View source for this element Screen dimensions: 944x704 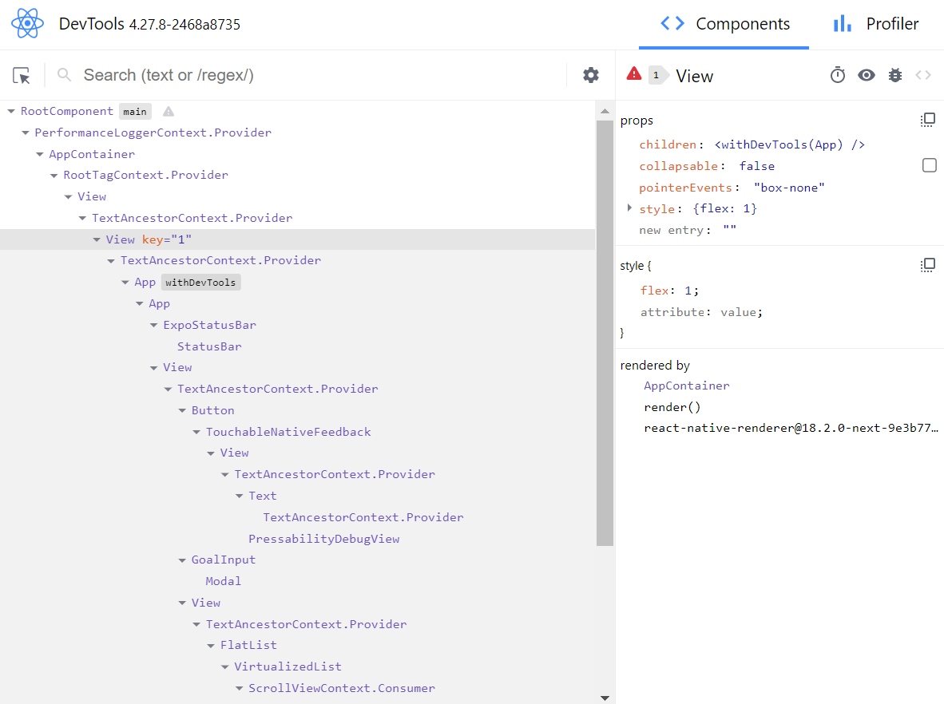[x=923, y=75]
